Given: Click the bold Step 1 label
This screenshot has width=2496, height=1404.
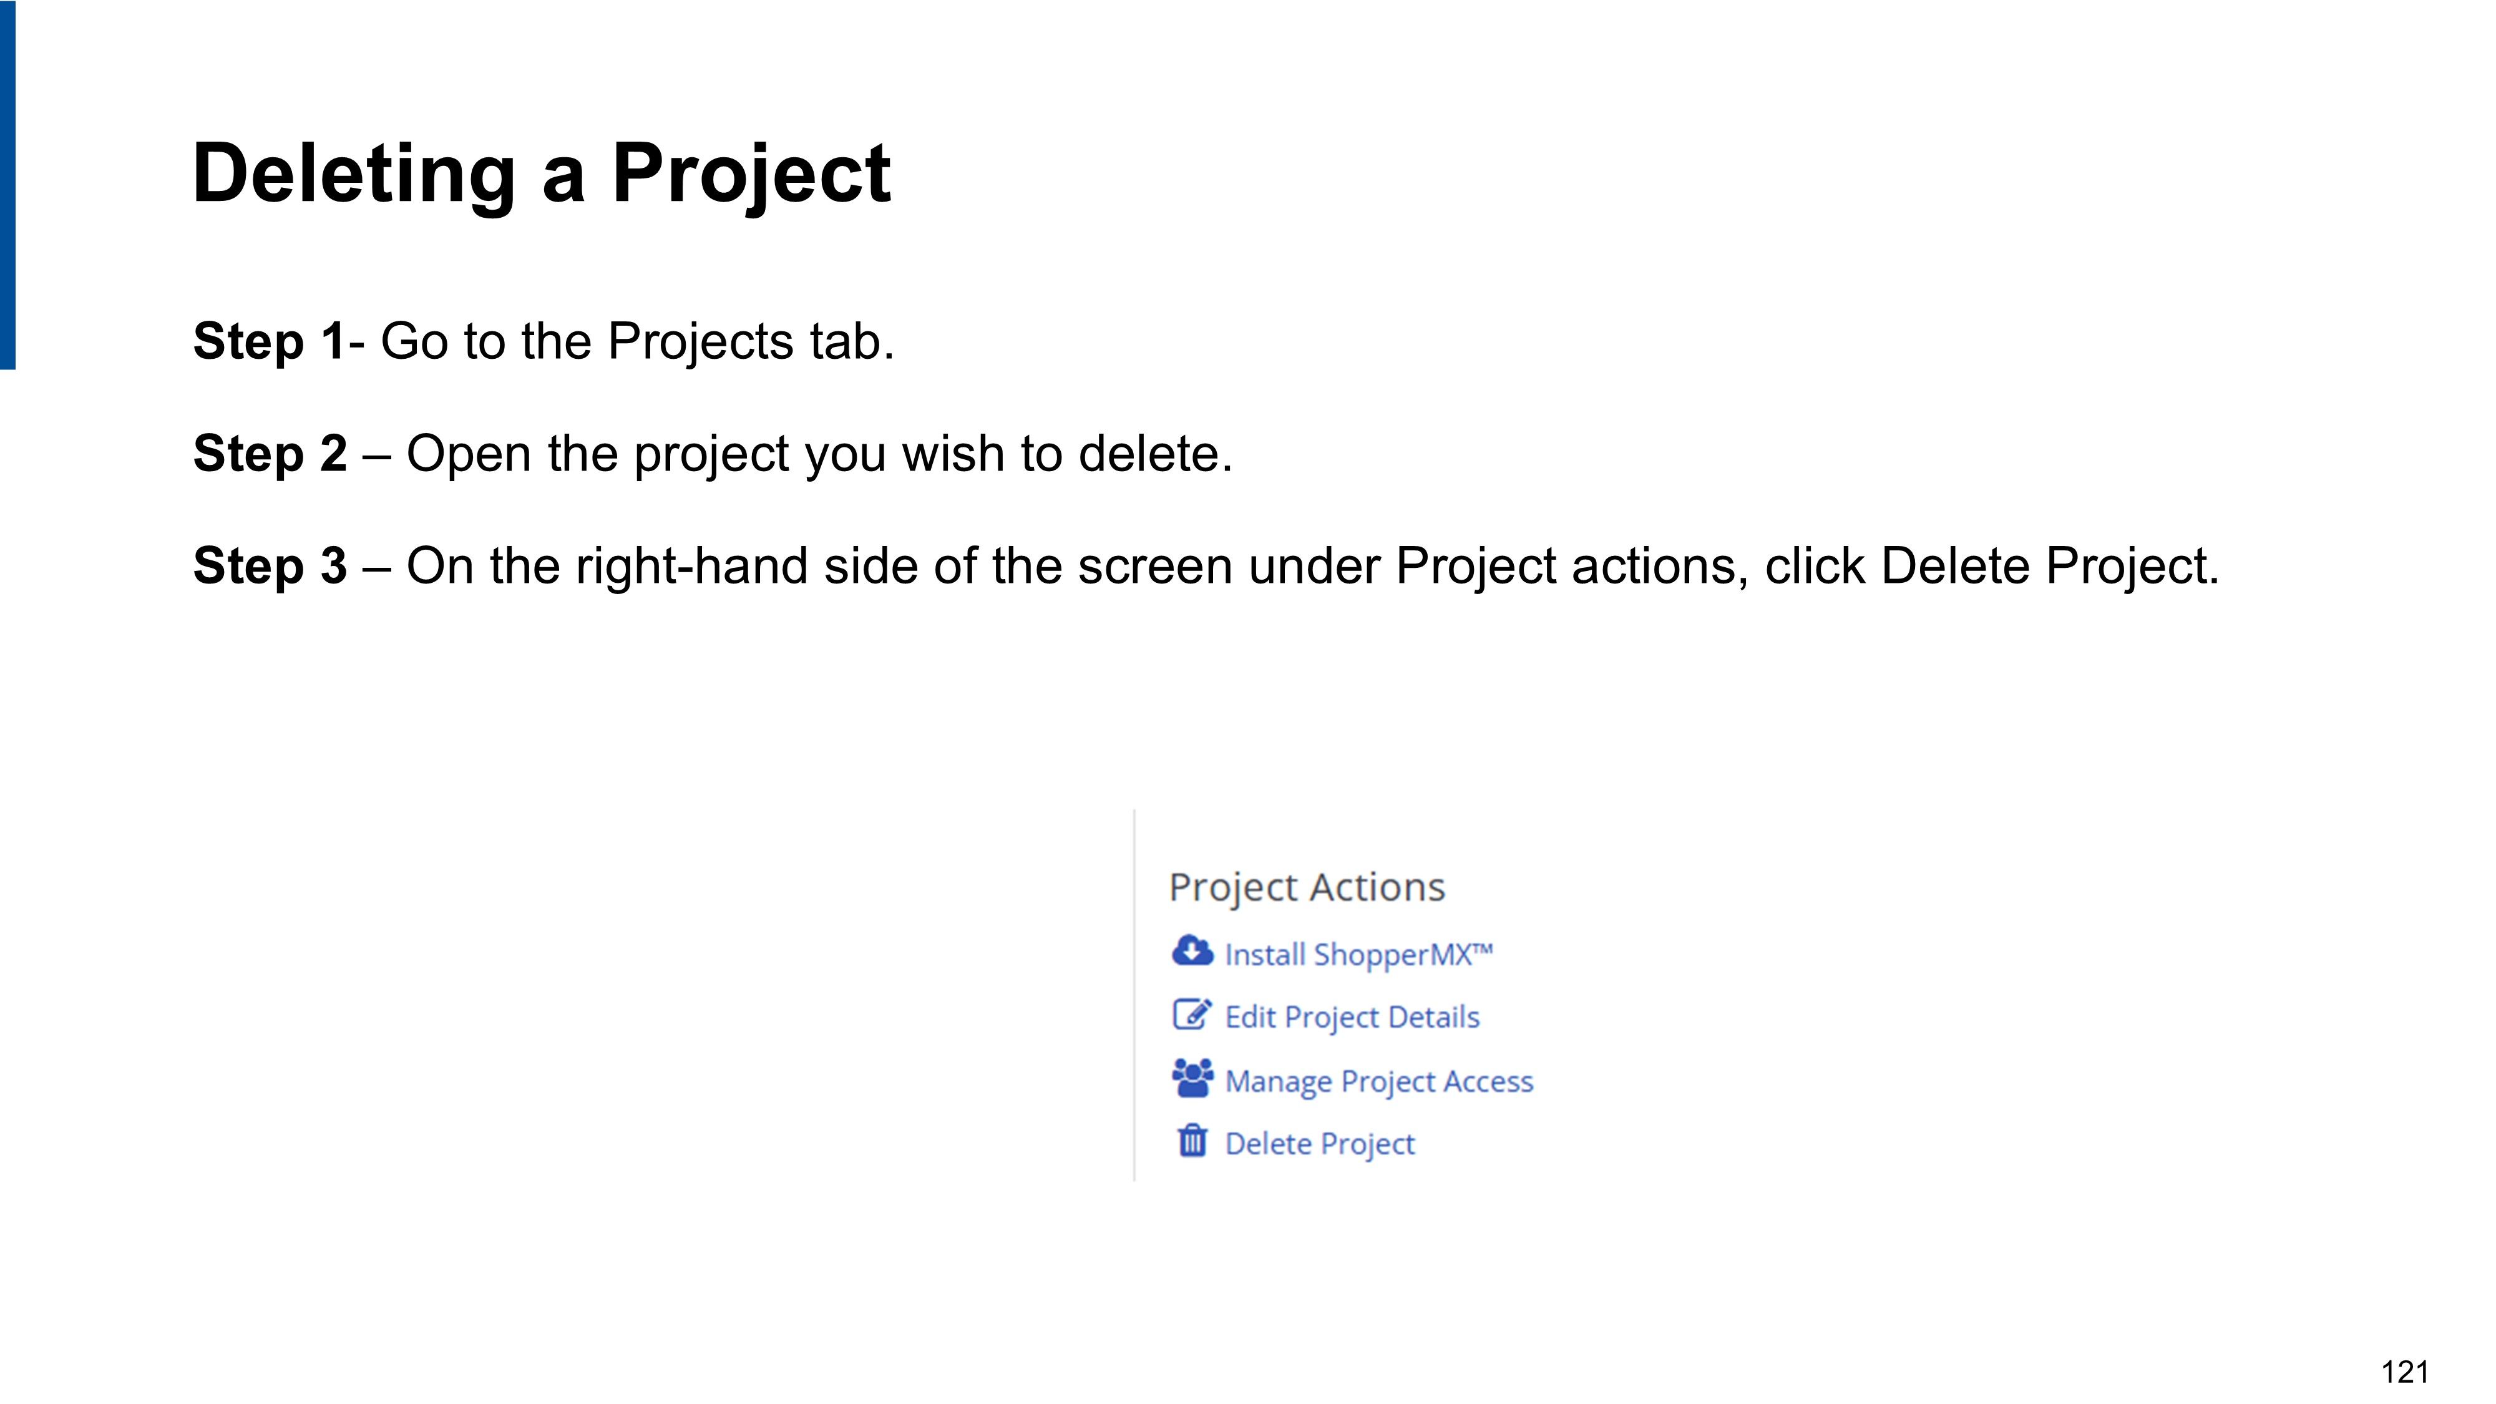Looking at the screenshot, I should (x=268, y=341).
